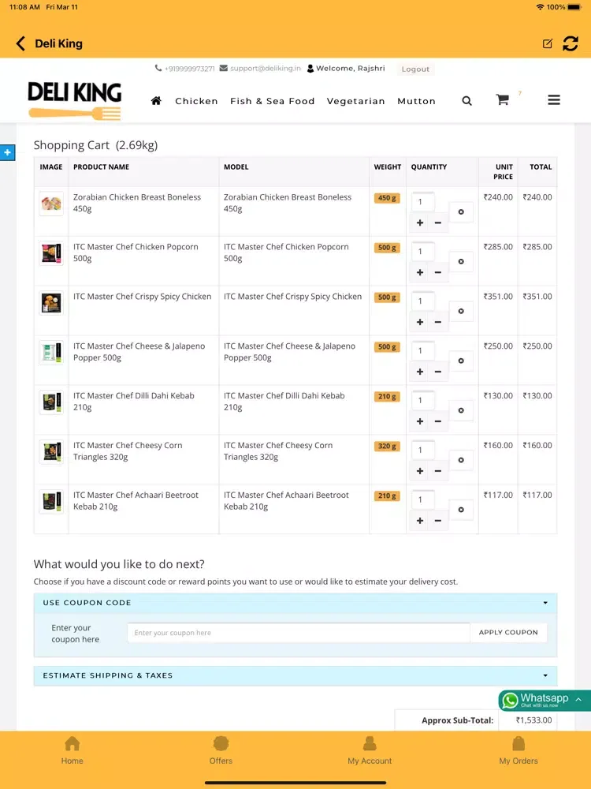Increase quantity of Cheesy Corn Triangles 320g
591x789 pixels.
click(420, 471)
